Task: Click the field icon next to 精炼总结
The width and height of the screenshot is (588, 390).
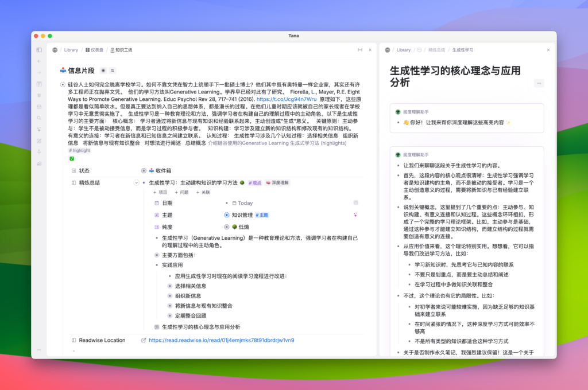Action: pyautogui.click(x=74, y=183)
